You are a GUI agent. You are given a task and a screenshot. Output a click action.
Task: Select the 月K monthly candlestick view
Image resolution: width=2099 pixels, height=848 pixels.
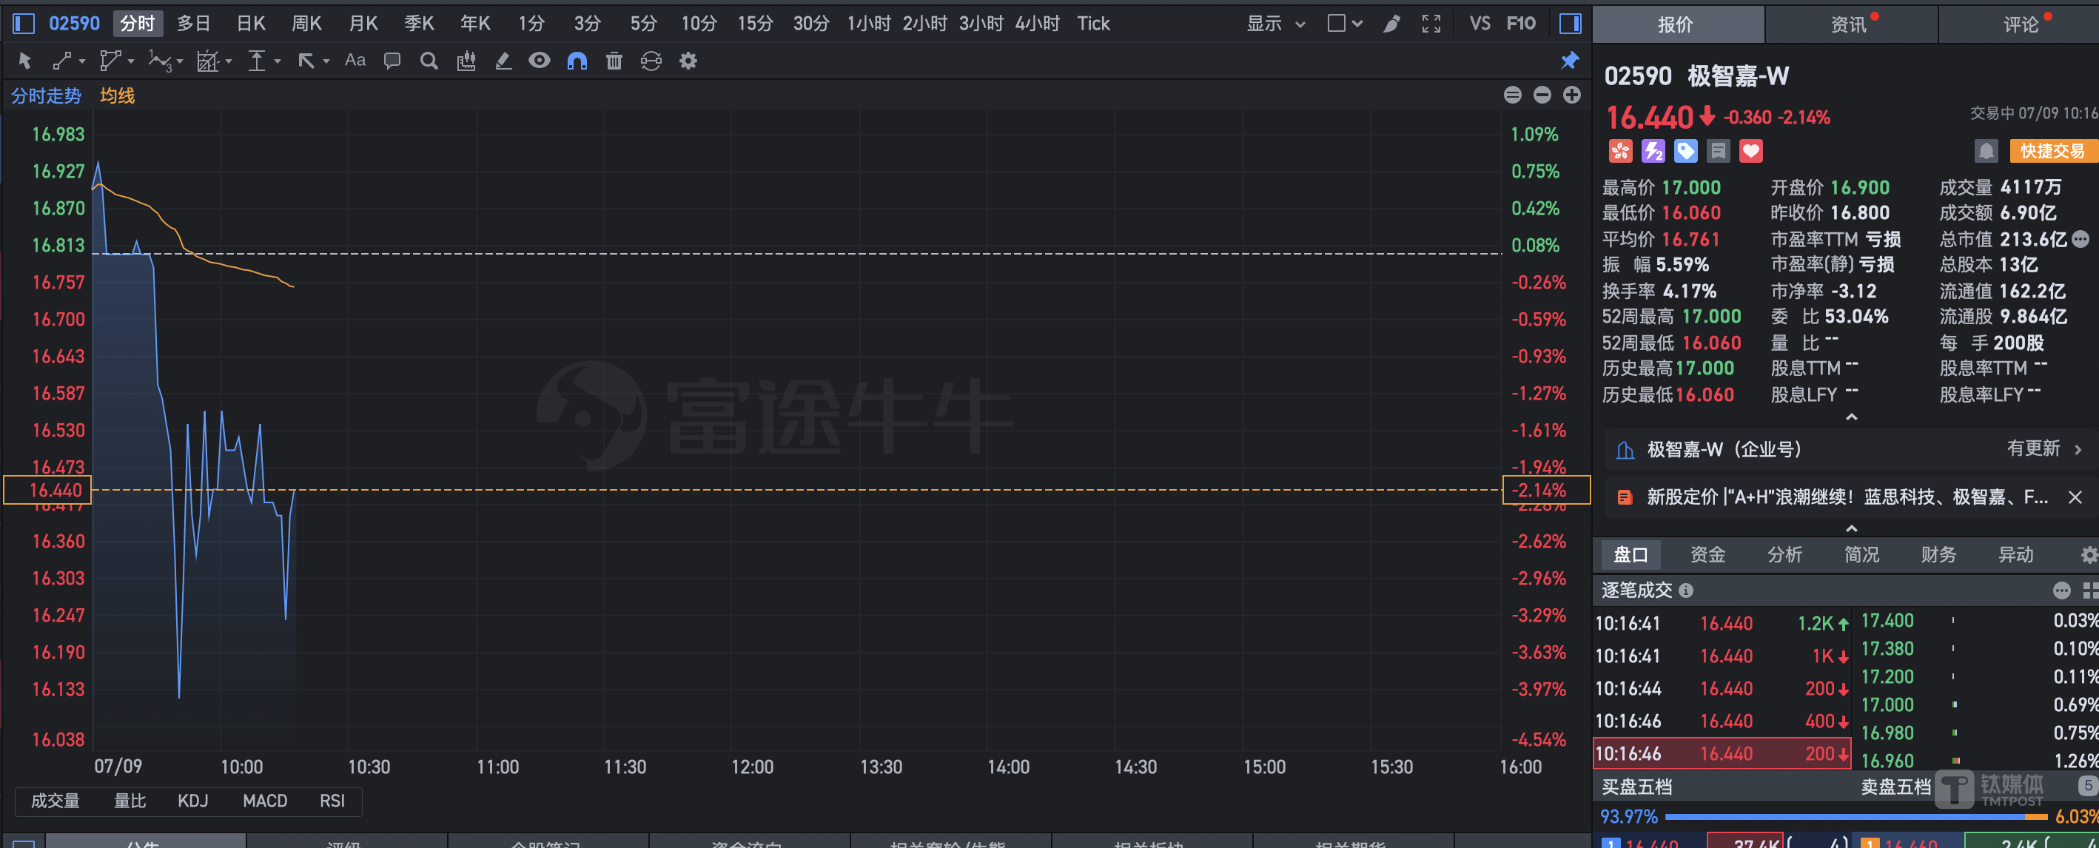click(363, 23)
